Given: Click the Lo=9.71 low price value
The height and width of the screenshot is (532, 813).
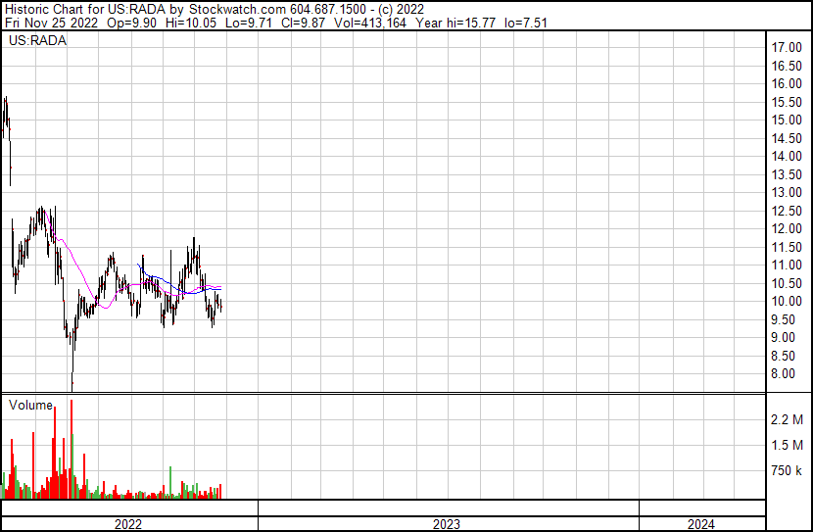Looking at the screenshot, I should pyautogui.click(x=249, y=23).
